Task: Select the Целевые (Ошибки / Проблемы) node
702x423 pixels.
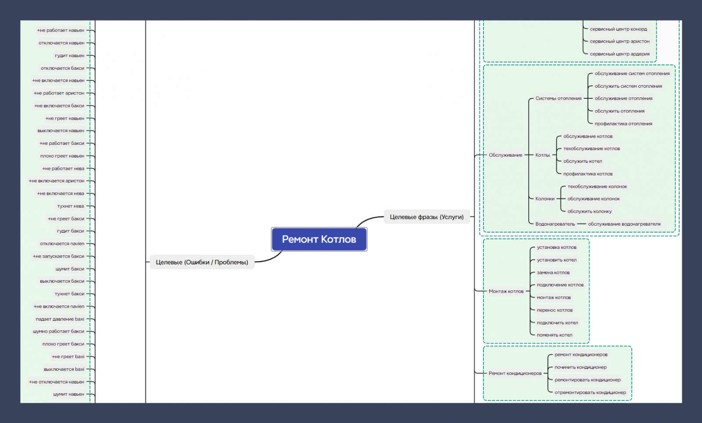Action: (x=202, y=262)
